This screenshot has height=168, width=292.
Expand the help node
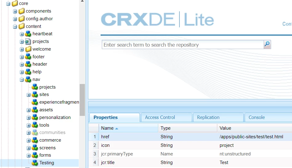click(x=22, y=72)
